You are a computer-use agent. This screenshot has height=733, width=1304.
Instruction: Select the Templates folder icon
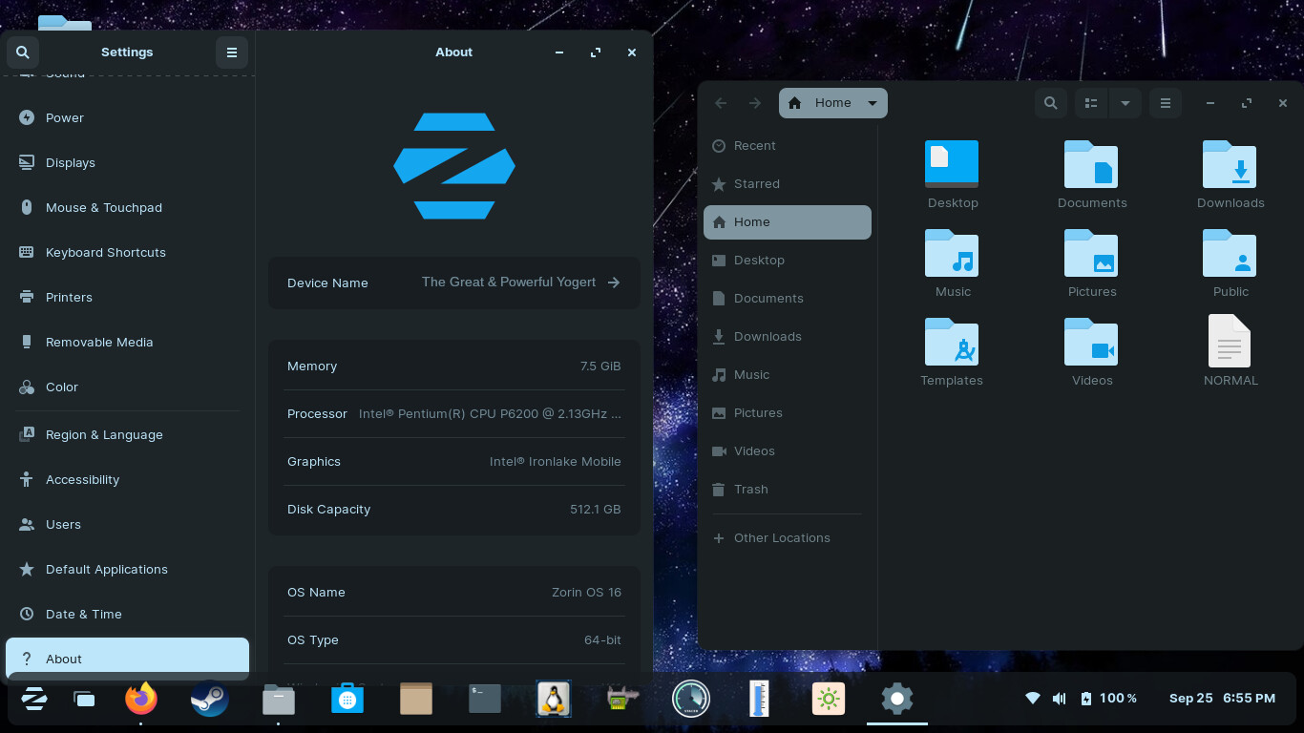coord(952,341)
